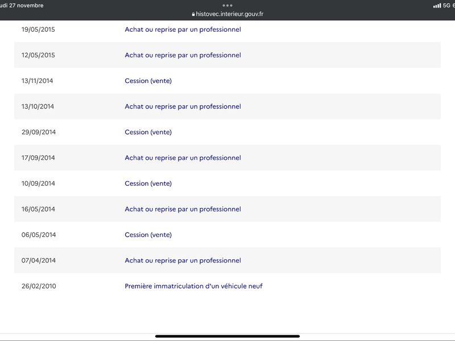Tap "Cession (vente)" in the 10/09/2014 row
This screenshot has width=455, height=341.
(x=148, y=184)
